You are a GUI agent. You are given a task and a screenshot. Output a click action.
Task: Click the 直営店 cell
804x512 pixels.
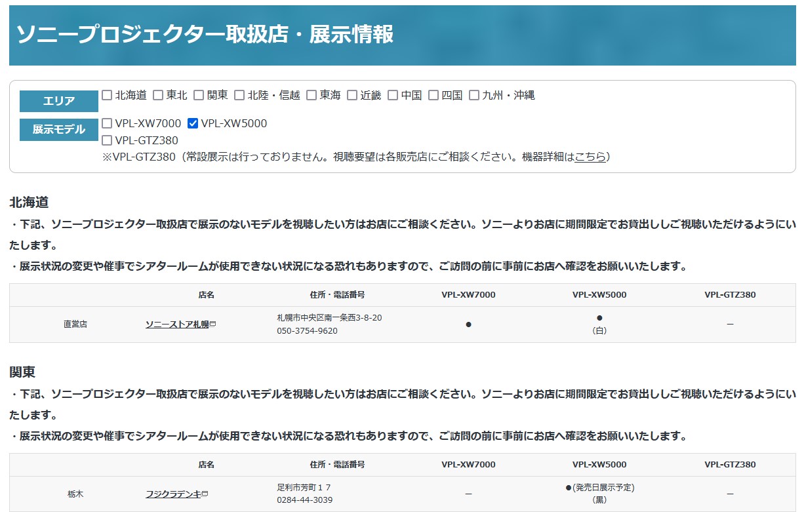tap(75, 325)
